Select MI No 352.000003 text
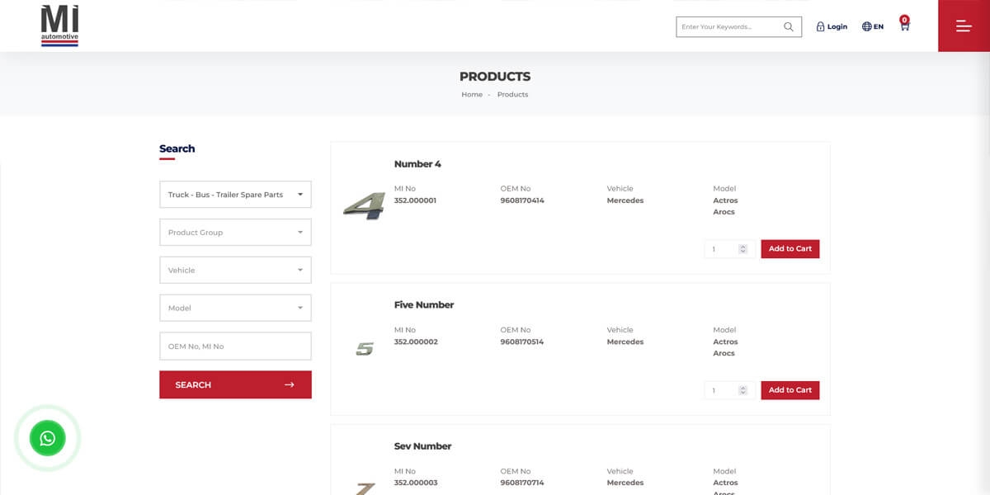The image size is (990, 495). pos(416,483)
